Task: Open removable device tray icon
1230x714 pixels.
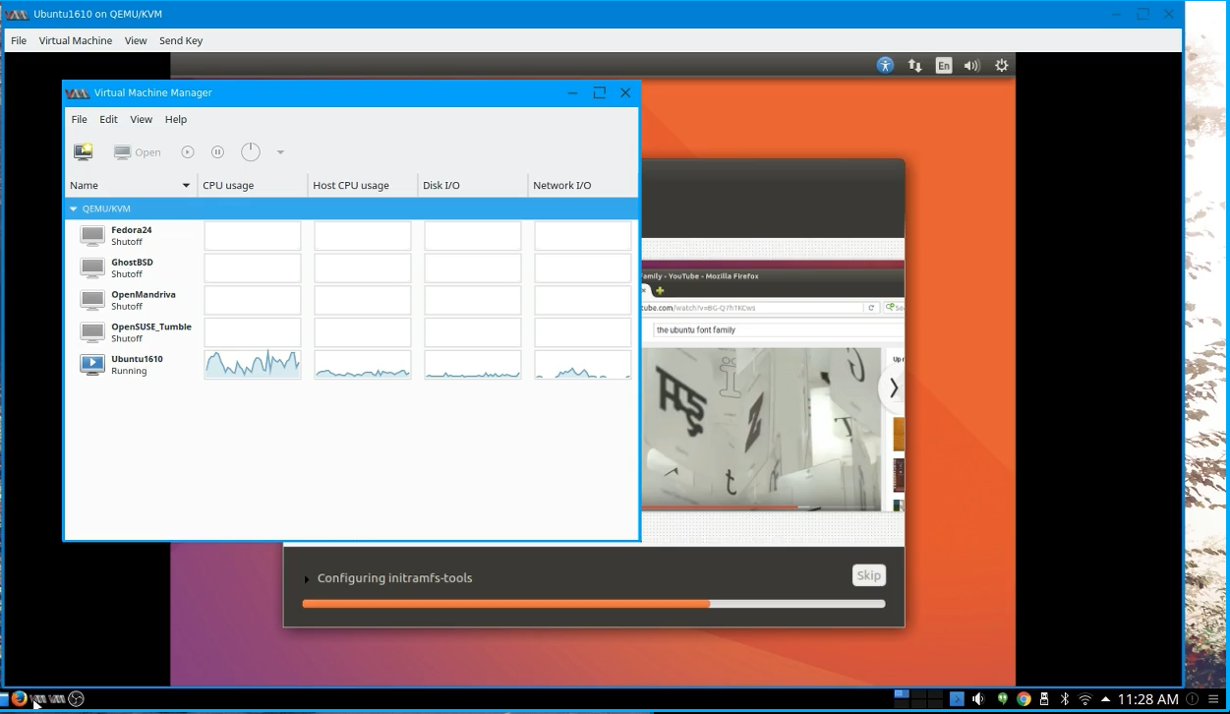Action: [x=1044, y=699]
